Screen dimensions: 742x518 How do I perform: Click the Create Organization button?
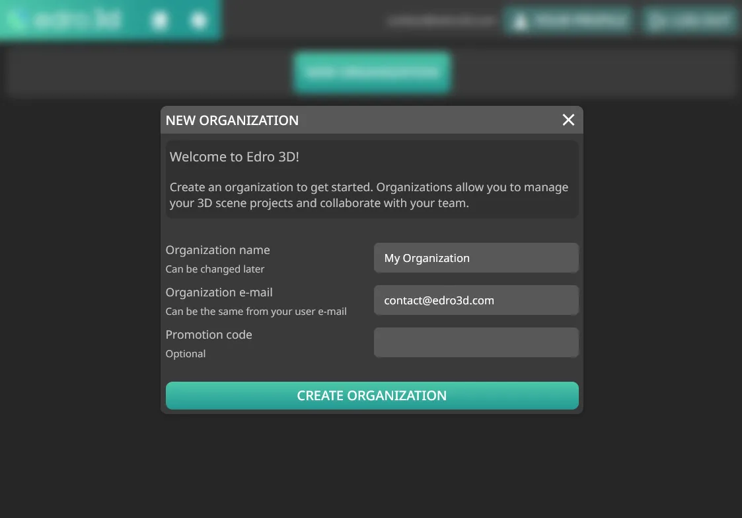click(372, 396)
